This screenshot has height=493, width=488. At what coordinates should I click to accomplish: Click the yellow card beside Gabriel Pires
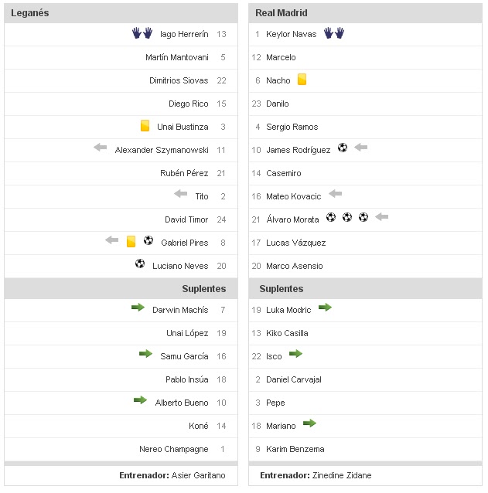pyautogui.click(x=131, y=241)
